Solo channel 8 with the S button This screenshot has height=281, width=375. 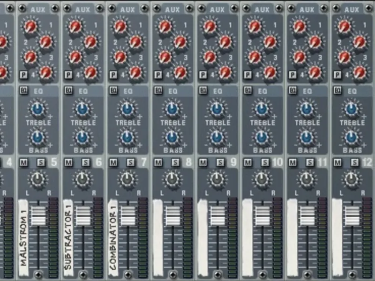(x=175, y=163)
